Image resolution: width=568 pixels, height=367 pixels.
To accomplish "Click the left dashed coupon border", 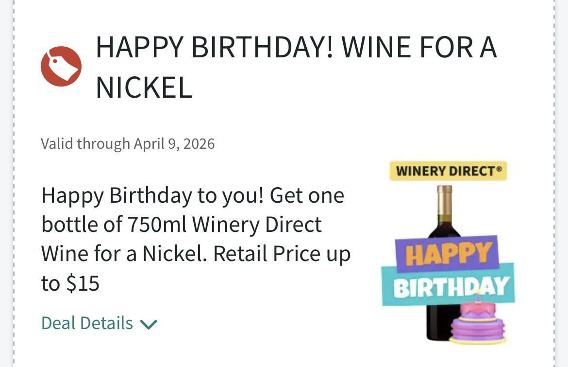I will (14, 194).
